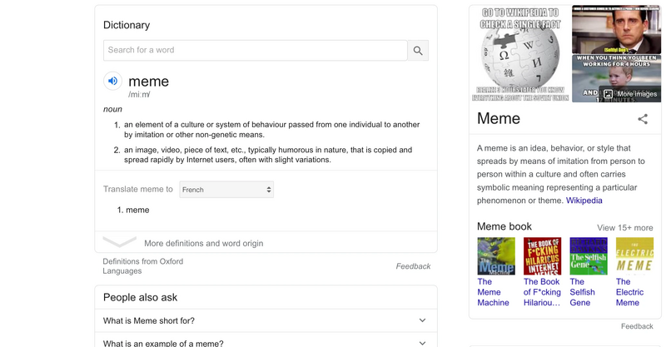This screenshot has width=666, height=347.
Task: Open the Wikipedia link in description
Action: [584, 201]
